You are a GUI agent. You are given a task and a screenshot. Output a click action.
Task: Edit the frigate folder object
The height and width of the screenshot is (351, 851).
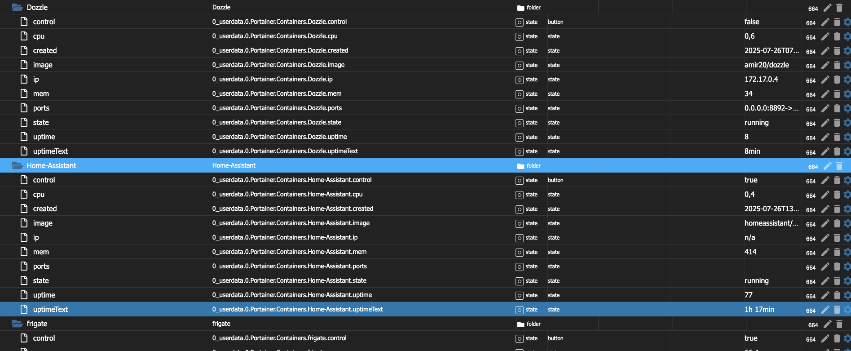pyautogui.click(x=828, y=324)
